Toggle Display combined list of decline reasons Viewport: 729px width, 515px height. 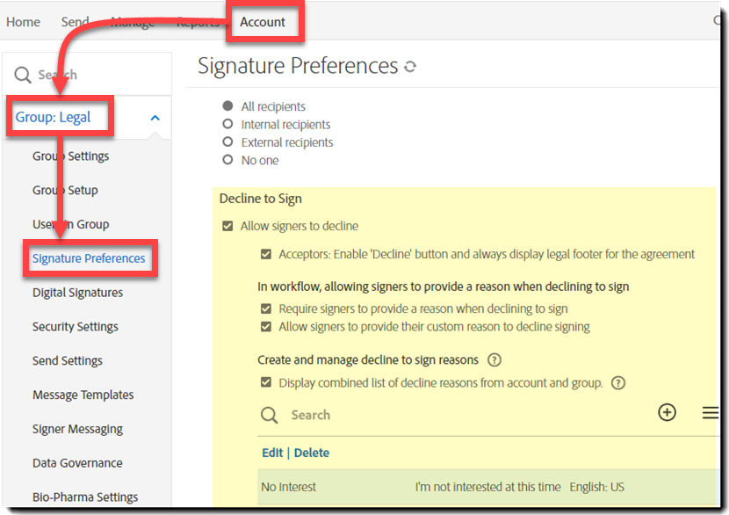266,382
